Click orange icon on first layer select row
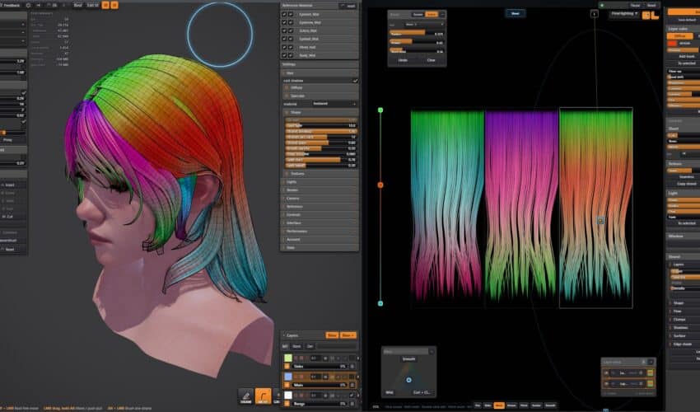 [650, 372]
